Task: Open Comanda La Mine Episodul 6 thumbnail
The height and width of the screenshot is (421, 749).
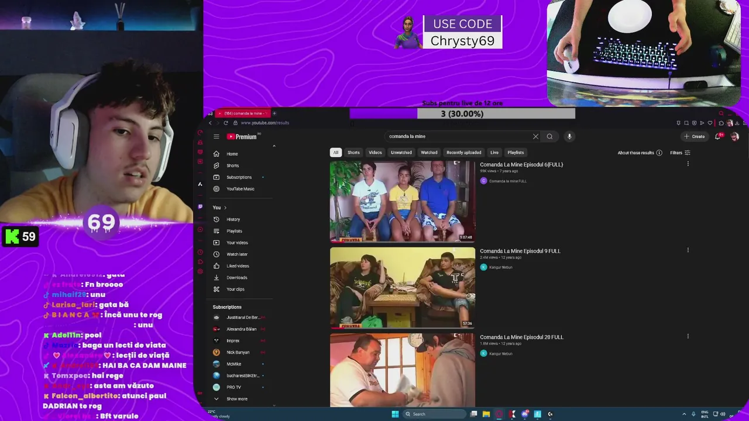Action: (x=403, y=201)
